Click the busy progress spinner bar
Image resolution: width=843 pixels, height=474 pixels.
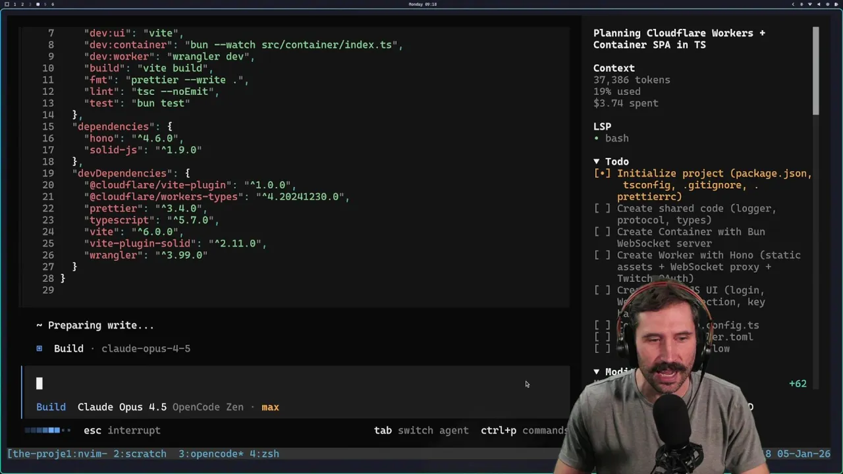tap(47, 431)
